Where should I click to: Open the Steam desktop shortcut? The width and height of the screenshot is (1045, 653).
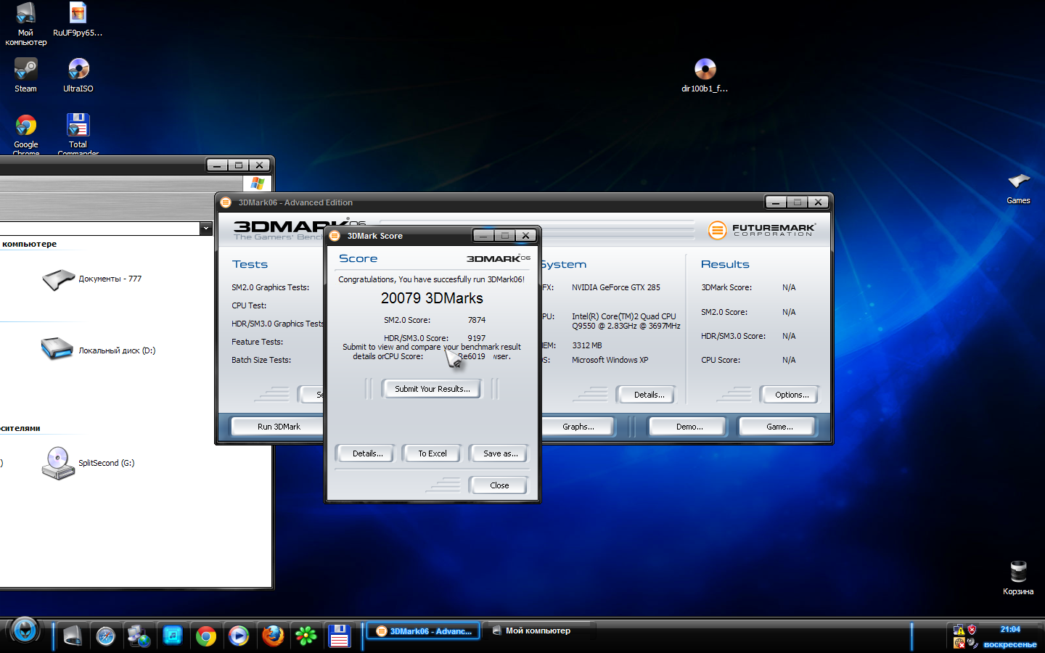25,75
